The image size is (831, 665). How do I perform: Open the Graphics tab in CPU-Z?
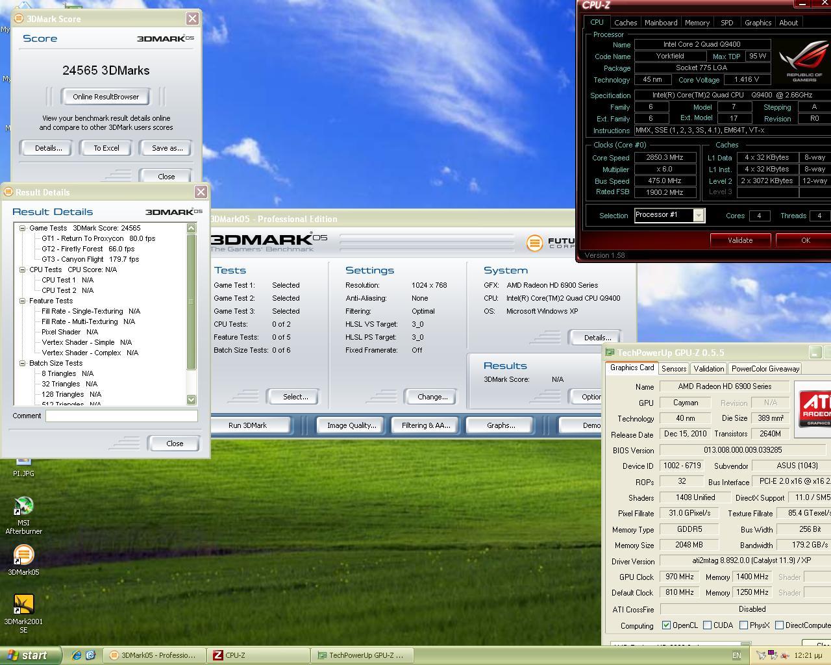click(x=758, y=23)
